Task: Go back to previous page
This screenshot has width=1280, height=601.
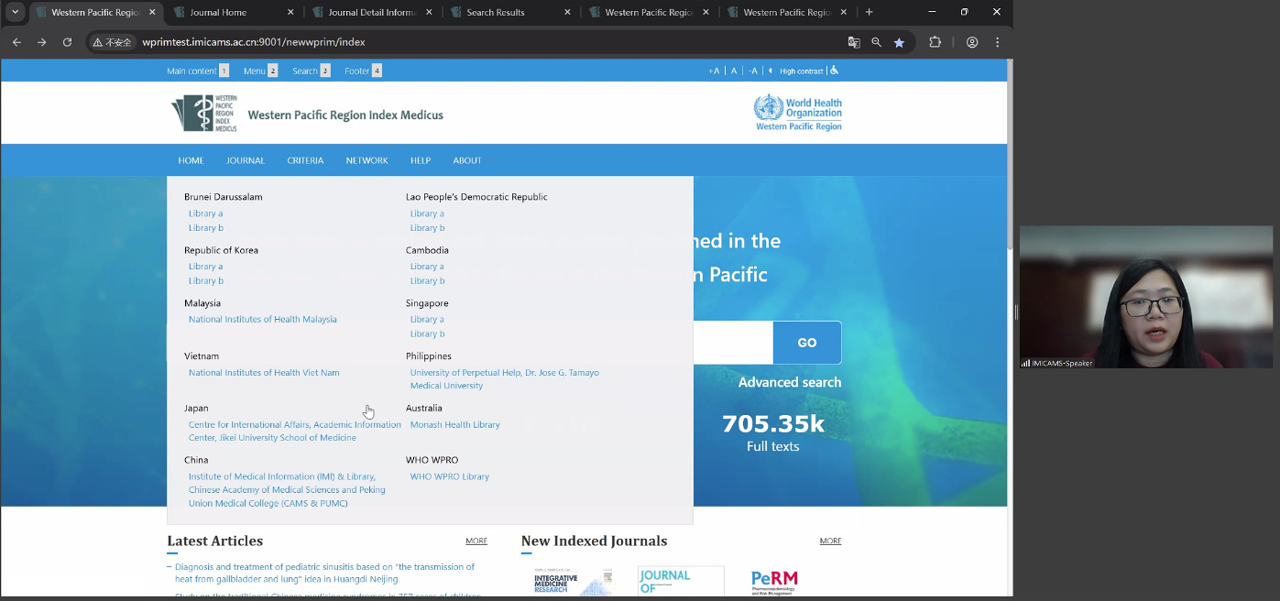Action: (16, 42)
